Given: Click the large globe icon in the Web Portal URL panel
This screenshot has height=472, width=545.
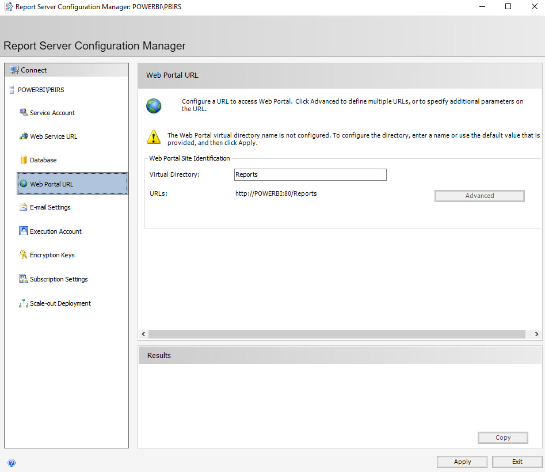Looking at the screenshot, I should (154, 106).
